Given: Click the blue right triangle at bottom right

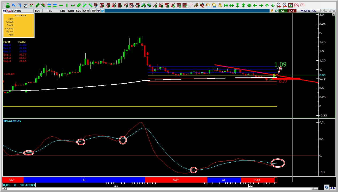Looking at the screenshot, I should 334,188.
